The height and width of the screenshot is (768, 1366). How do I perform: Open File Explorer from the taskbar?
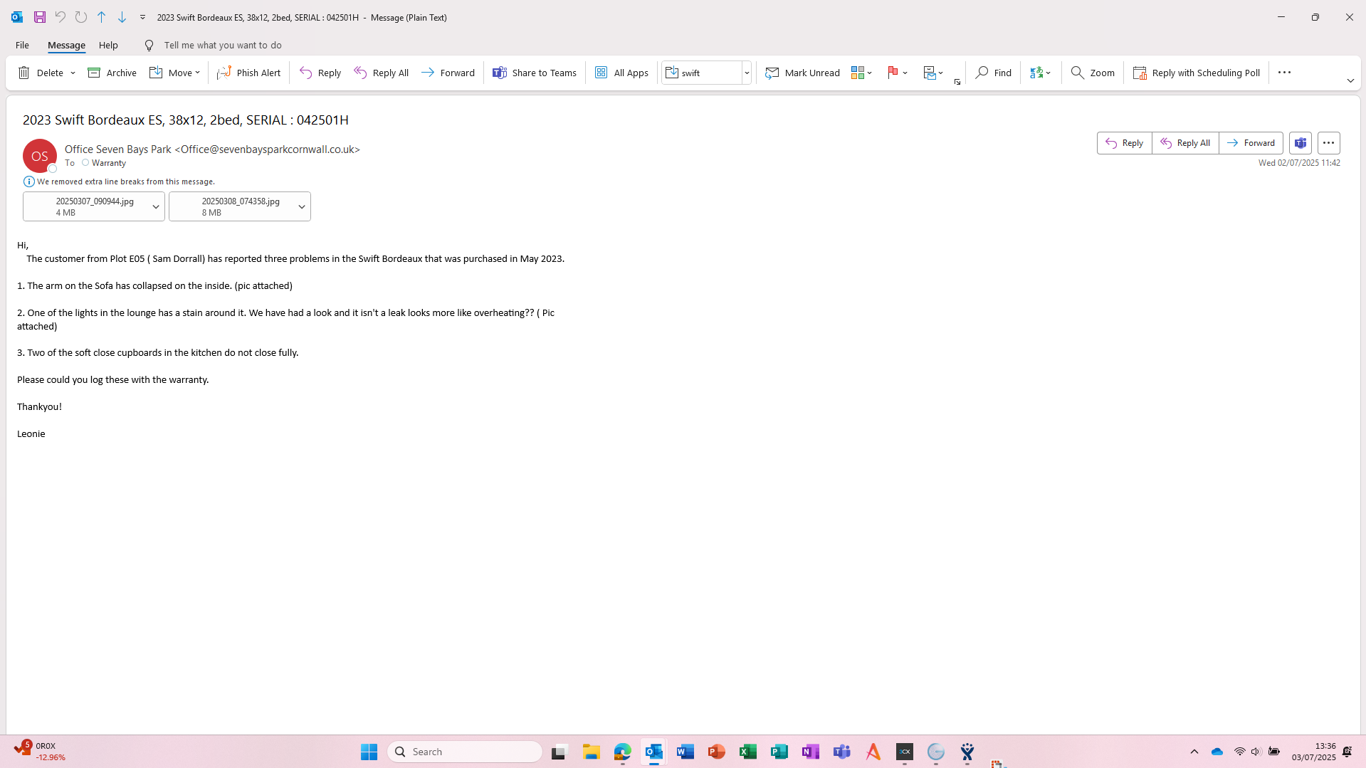click(591, 752)
